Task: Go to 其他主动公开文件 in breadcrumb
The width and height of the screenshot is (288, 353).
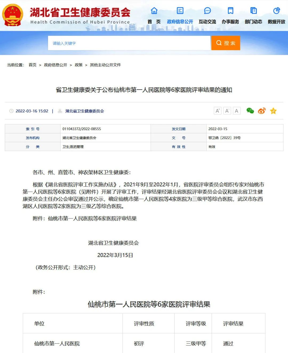Action: [x=105, y=65]
